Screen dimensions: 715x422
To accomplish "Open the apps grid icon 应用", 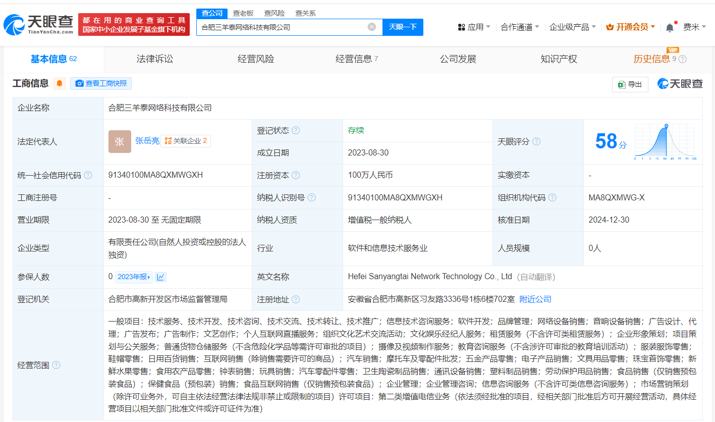I will coord(461,27).
